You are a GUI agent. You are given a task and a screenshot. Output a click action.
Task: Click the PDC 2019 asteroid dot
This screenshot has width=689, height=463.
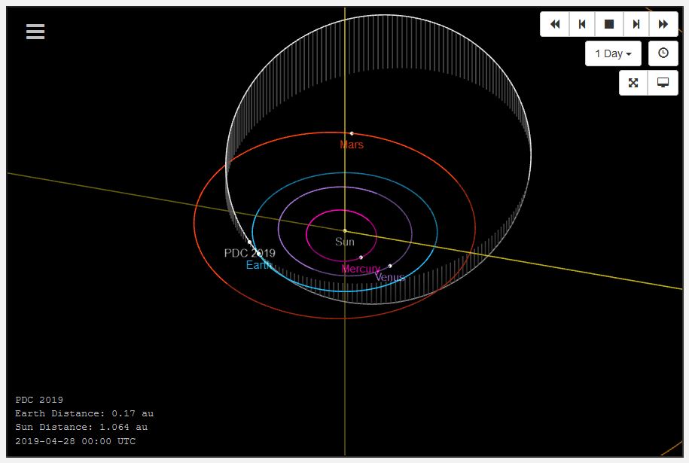coord(249,242)
